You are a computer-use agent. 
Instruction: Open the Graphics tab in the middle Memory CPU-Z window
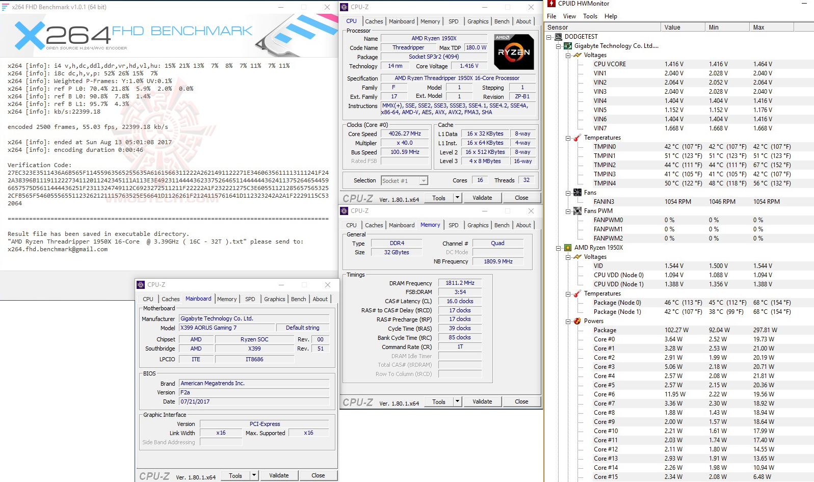tap(478, 225)
